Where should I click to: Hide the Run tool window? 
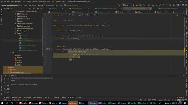(x=184, y=76)
